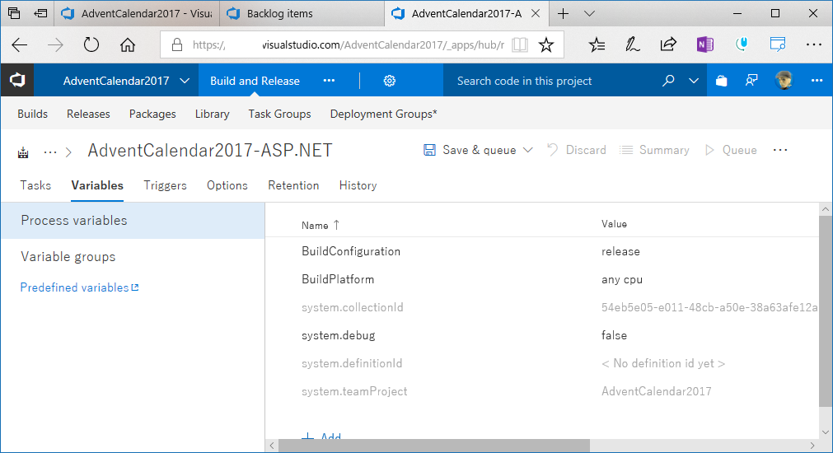833x453 pixels.
Task: Click the Value column header
Action: tap(614, 224)
